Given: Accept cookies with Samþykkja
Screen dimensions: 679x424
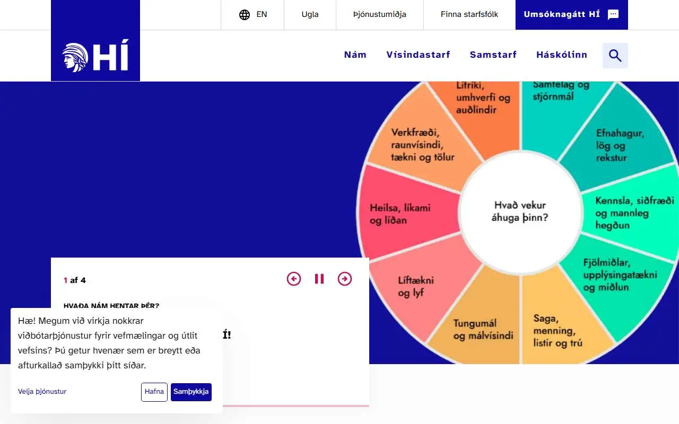Looking at the screenshot, I should click(x=191, y=392).
